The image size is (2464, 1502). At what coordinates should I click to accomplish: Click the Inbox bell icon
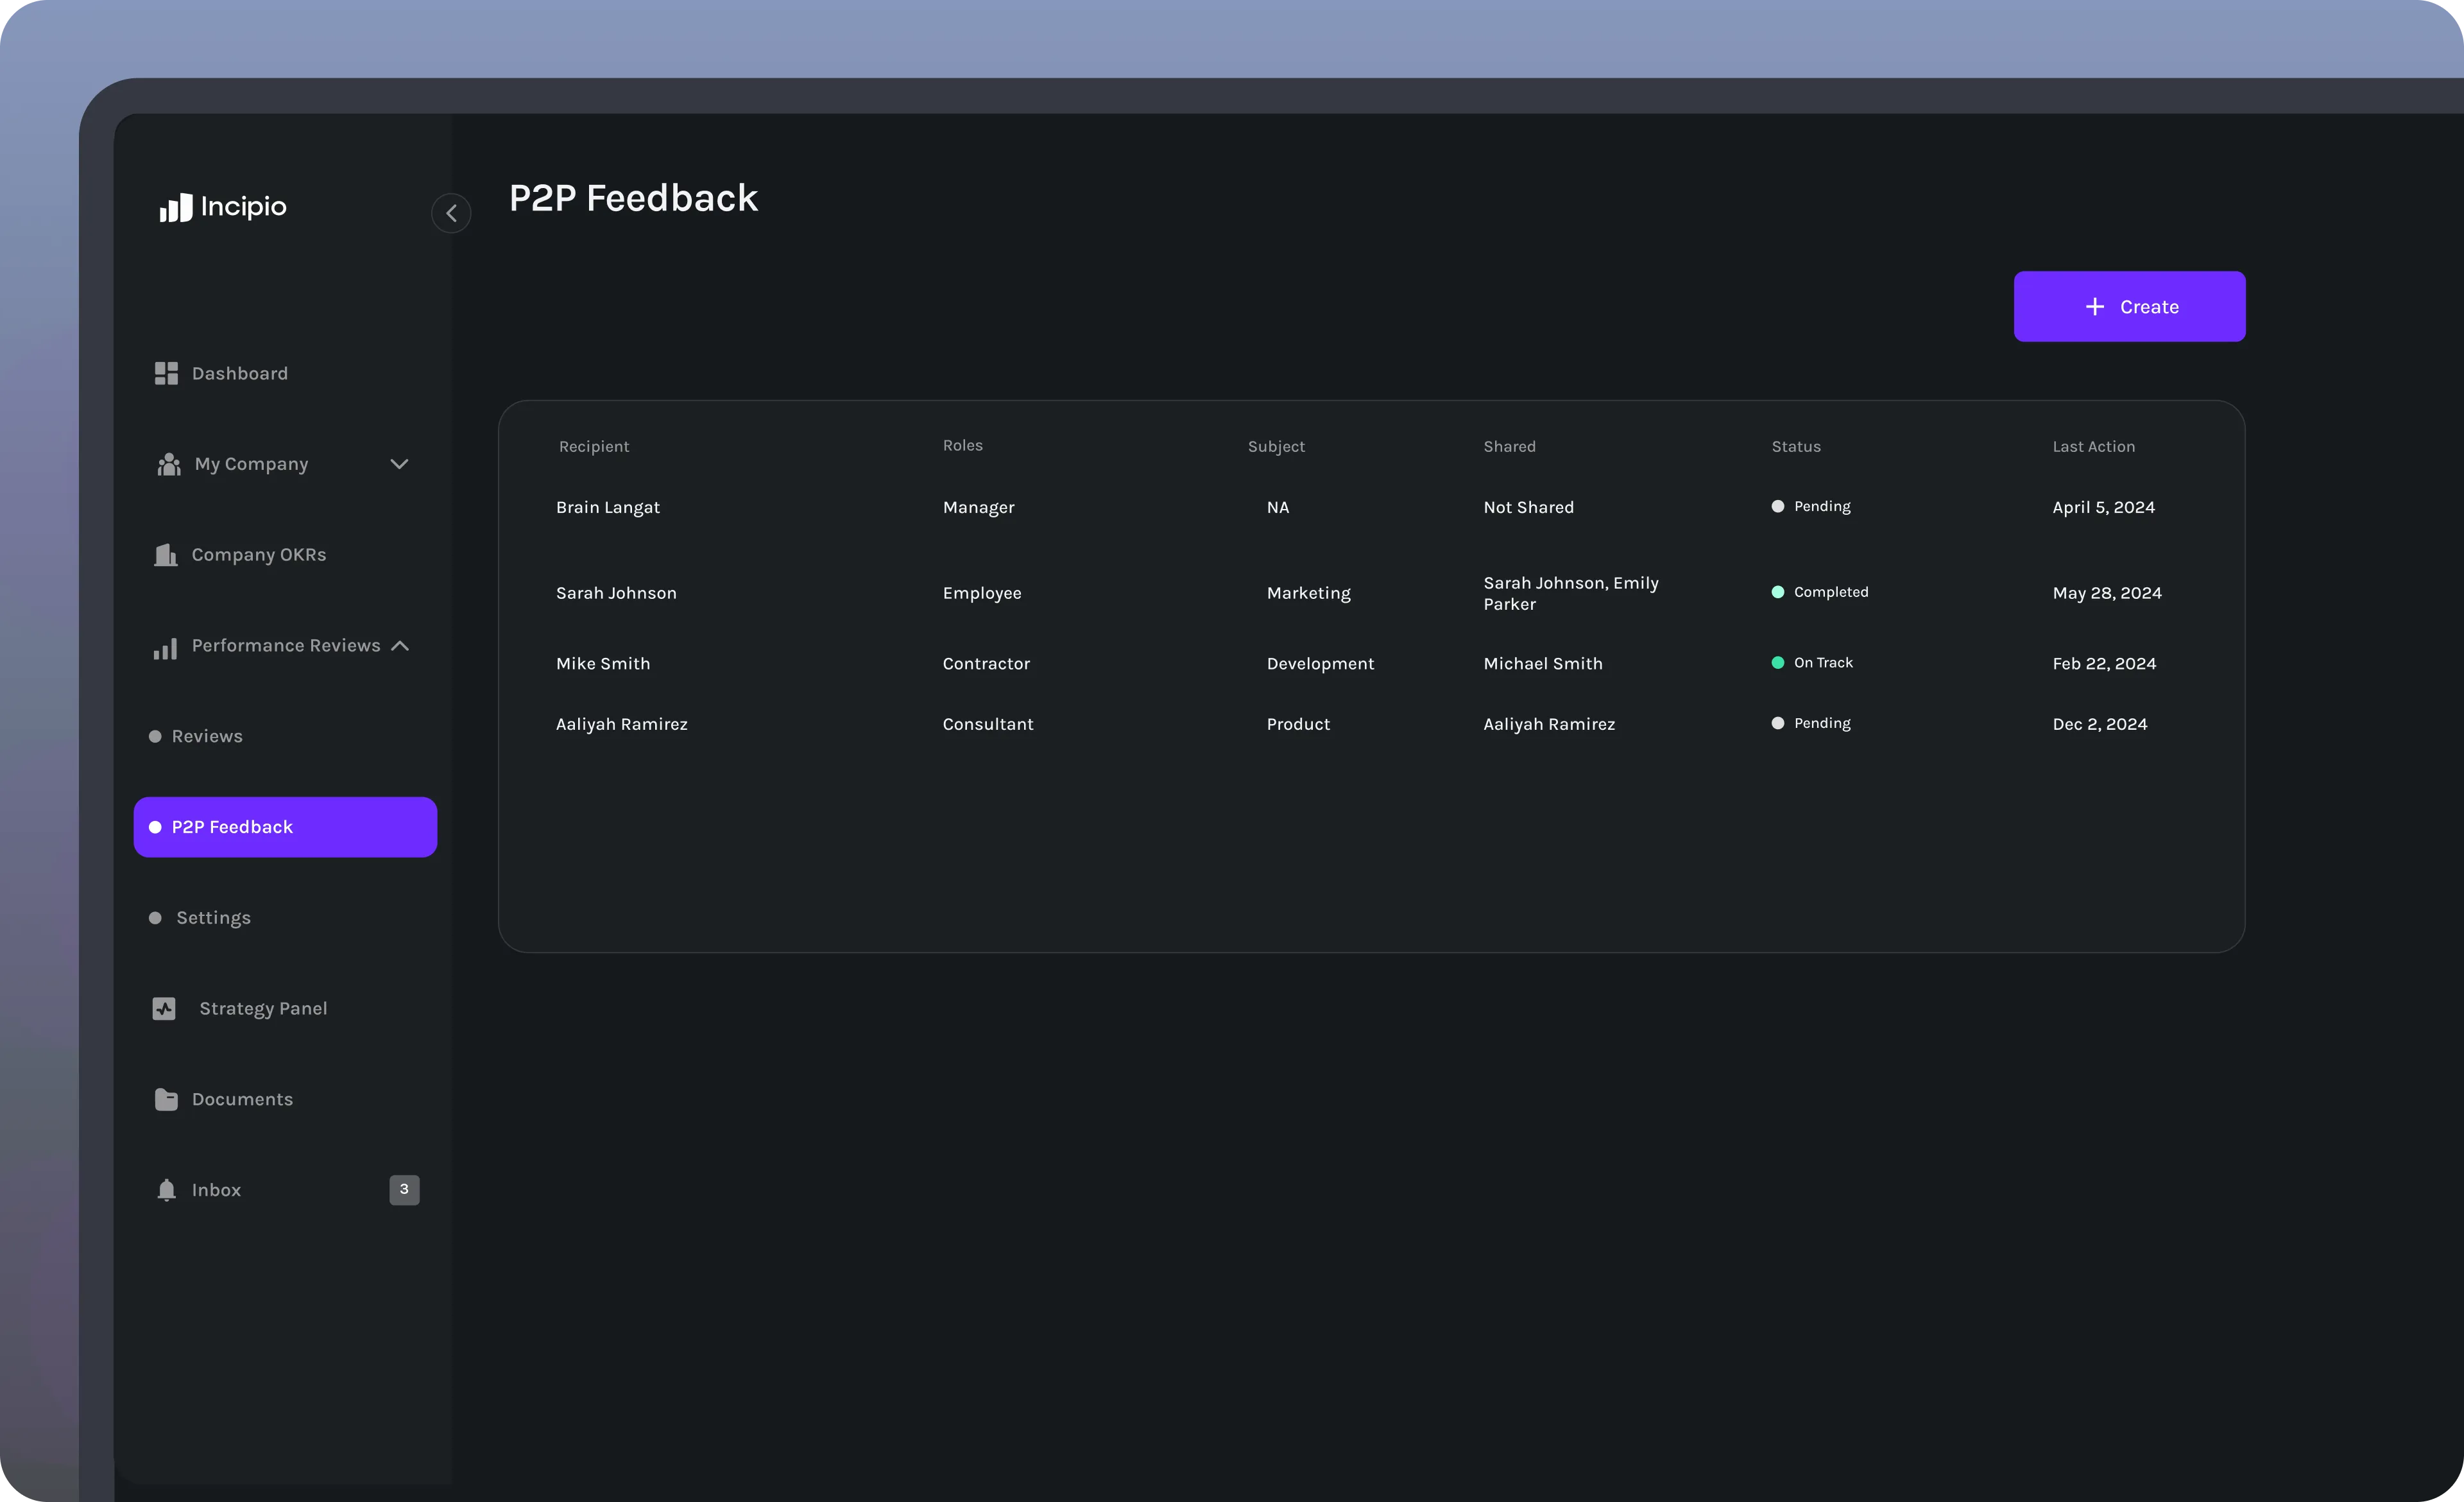[166, 1190]
